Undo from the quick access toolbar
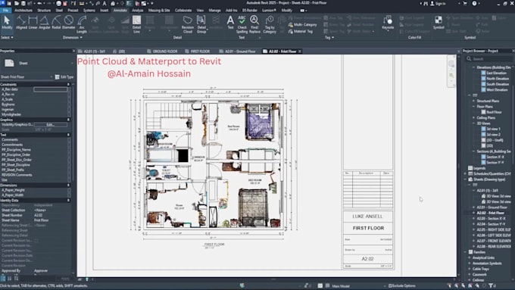Image resolution: width=515 pixels, height=290 pixels. 39,3
